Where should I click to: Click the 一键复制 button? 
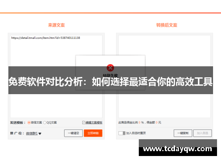point(183,133)
